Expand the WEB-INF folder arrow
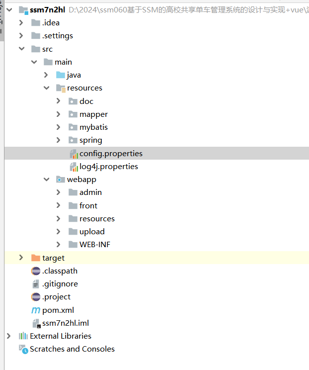 coord(58,245)
